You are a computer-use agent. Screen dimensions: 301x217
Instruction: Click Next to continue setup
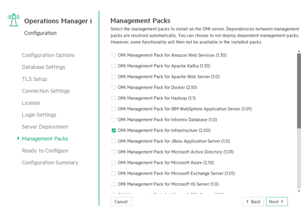[x=277, y=202]
